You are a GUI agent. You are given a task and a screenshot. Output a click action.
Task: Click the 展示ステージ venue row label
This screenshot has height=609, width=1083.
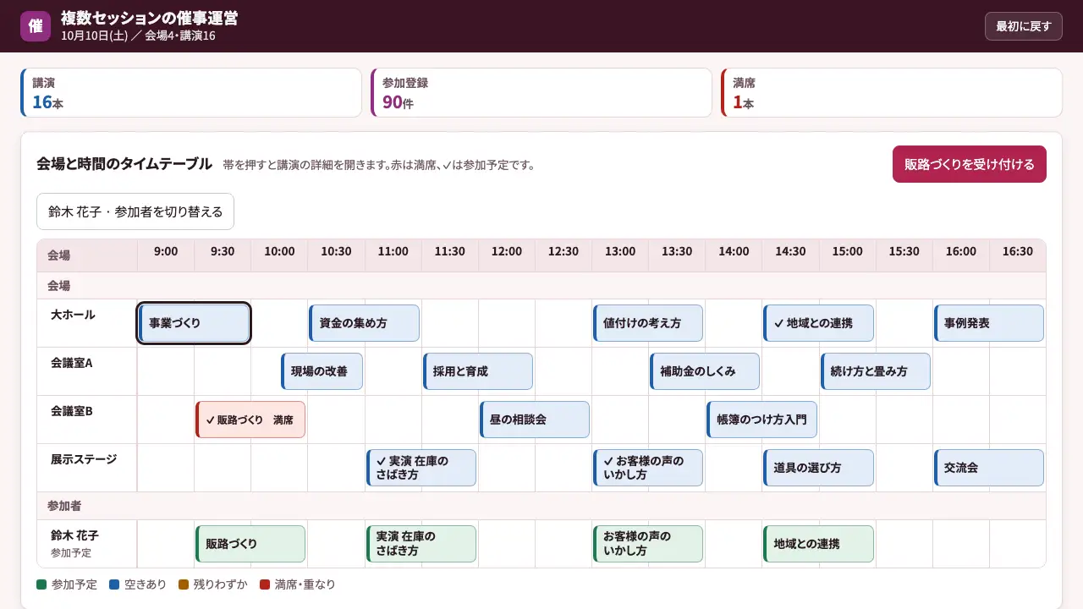point(86,468)
